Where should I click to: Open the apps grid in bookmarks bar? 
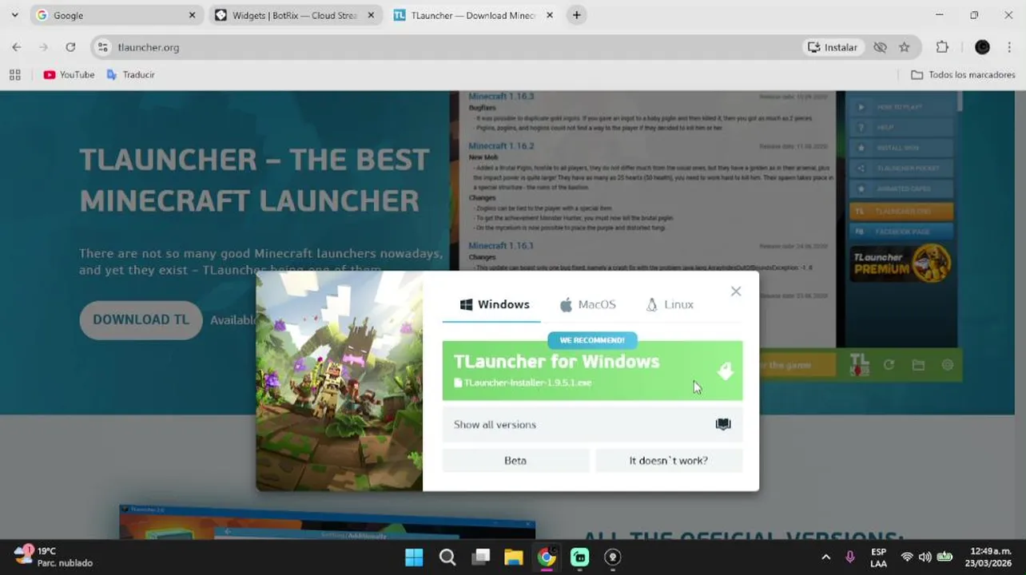tap(14, 74)
